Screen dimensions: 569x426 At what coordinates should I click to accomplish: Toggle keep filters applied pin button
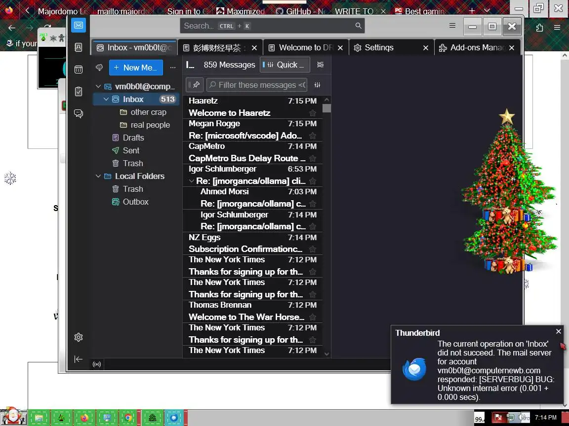point(195,85)
